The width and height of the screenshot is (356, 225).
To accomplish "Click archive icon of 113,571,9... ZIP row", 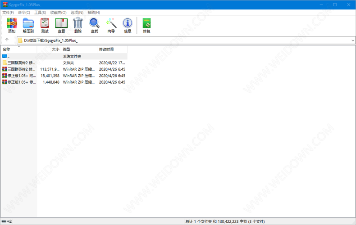I will coord(5,69).
